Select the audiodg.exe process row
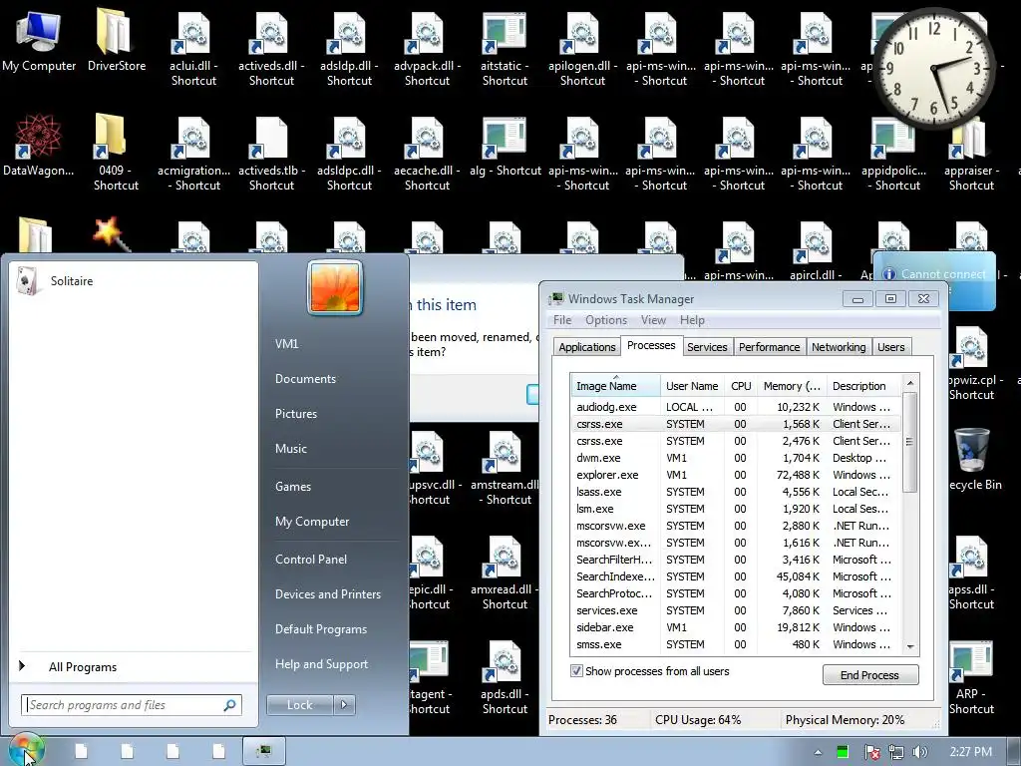 (x=736, y=407)
